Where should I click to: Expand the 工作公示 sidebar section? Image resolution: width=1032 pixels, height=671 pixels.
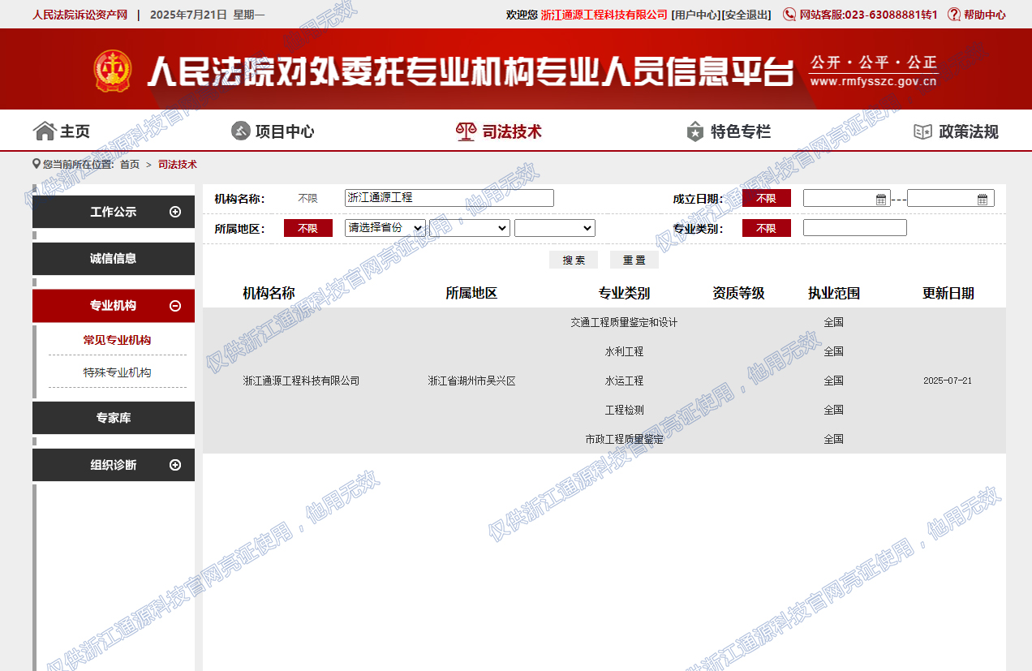coord(175,212)
